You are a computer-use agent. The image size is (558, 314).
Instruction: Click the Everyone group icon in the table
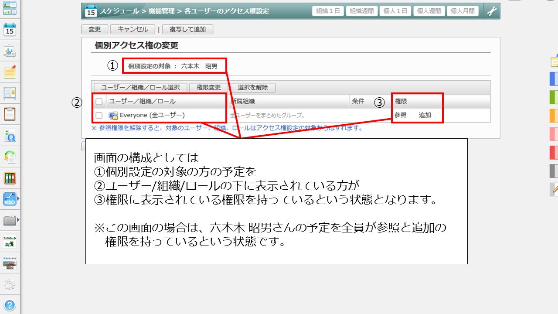(x=113, y=116)
